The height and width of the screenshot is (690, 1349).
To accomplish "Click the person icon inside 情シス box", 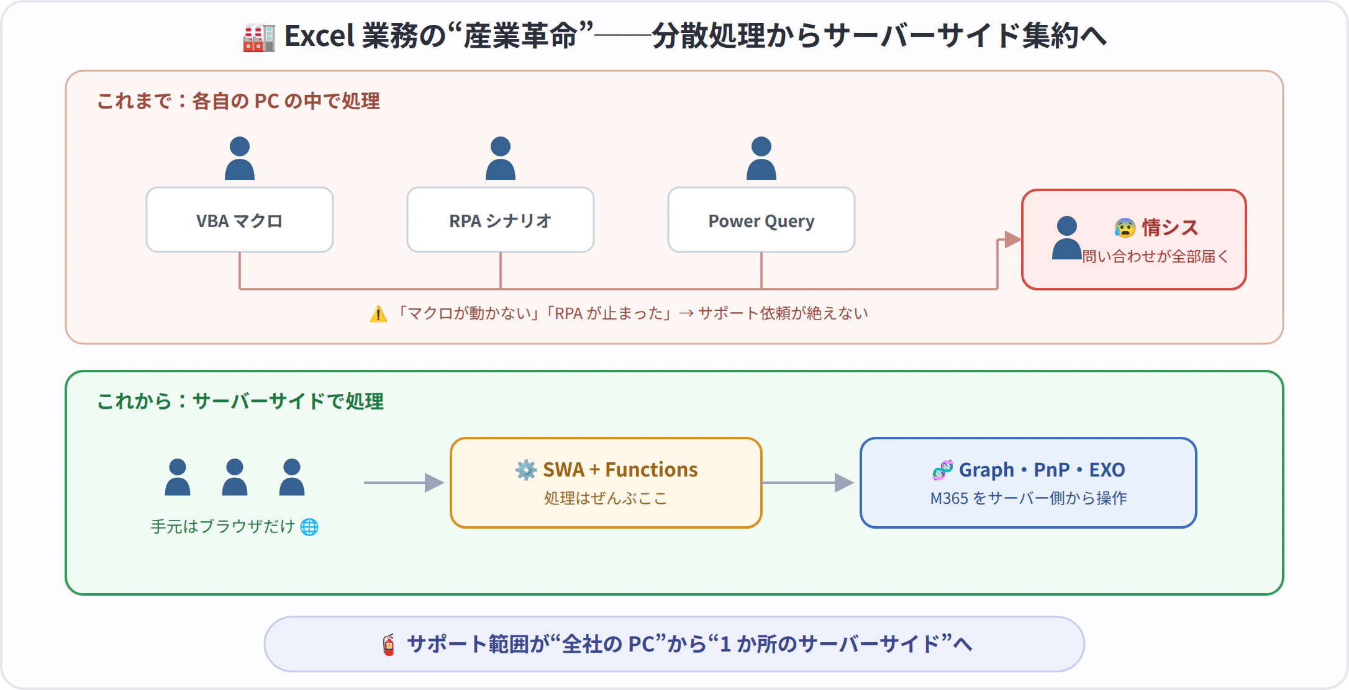I will click(x=1067, y=238).
